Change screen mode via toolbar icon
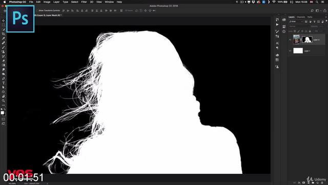 (x=4, y=124)
